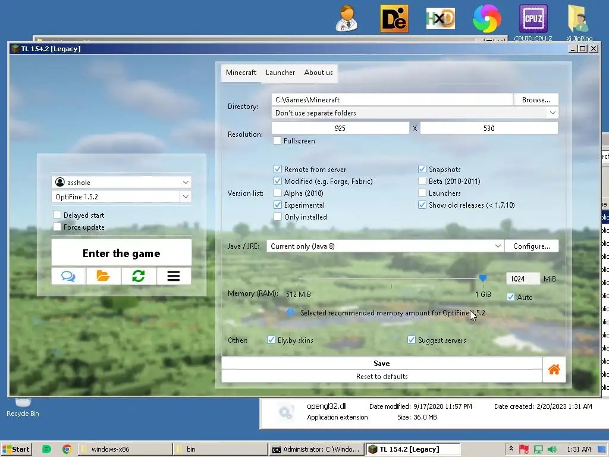Open the hamburger settings menu icon
Viewport: 609px width, 457px height.
(174, 276)
